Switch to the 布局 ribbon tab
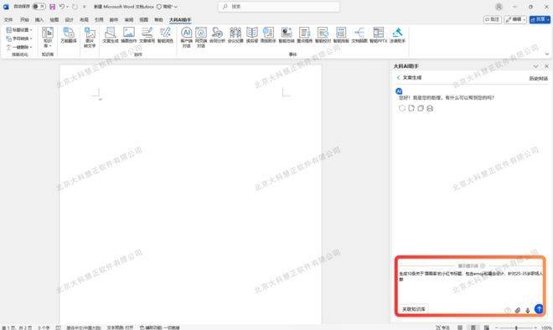This screenshot has width=553, height=330. 84,20
